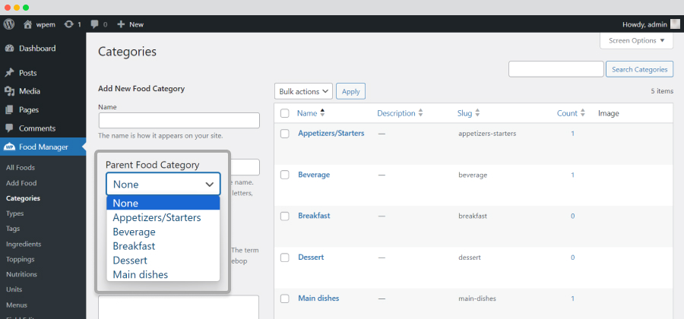
Task: Click the count 1 for Beverage
Action: tap(573, 175)
